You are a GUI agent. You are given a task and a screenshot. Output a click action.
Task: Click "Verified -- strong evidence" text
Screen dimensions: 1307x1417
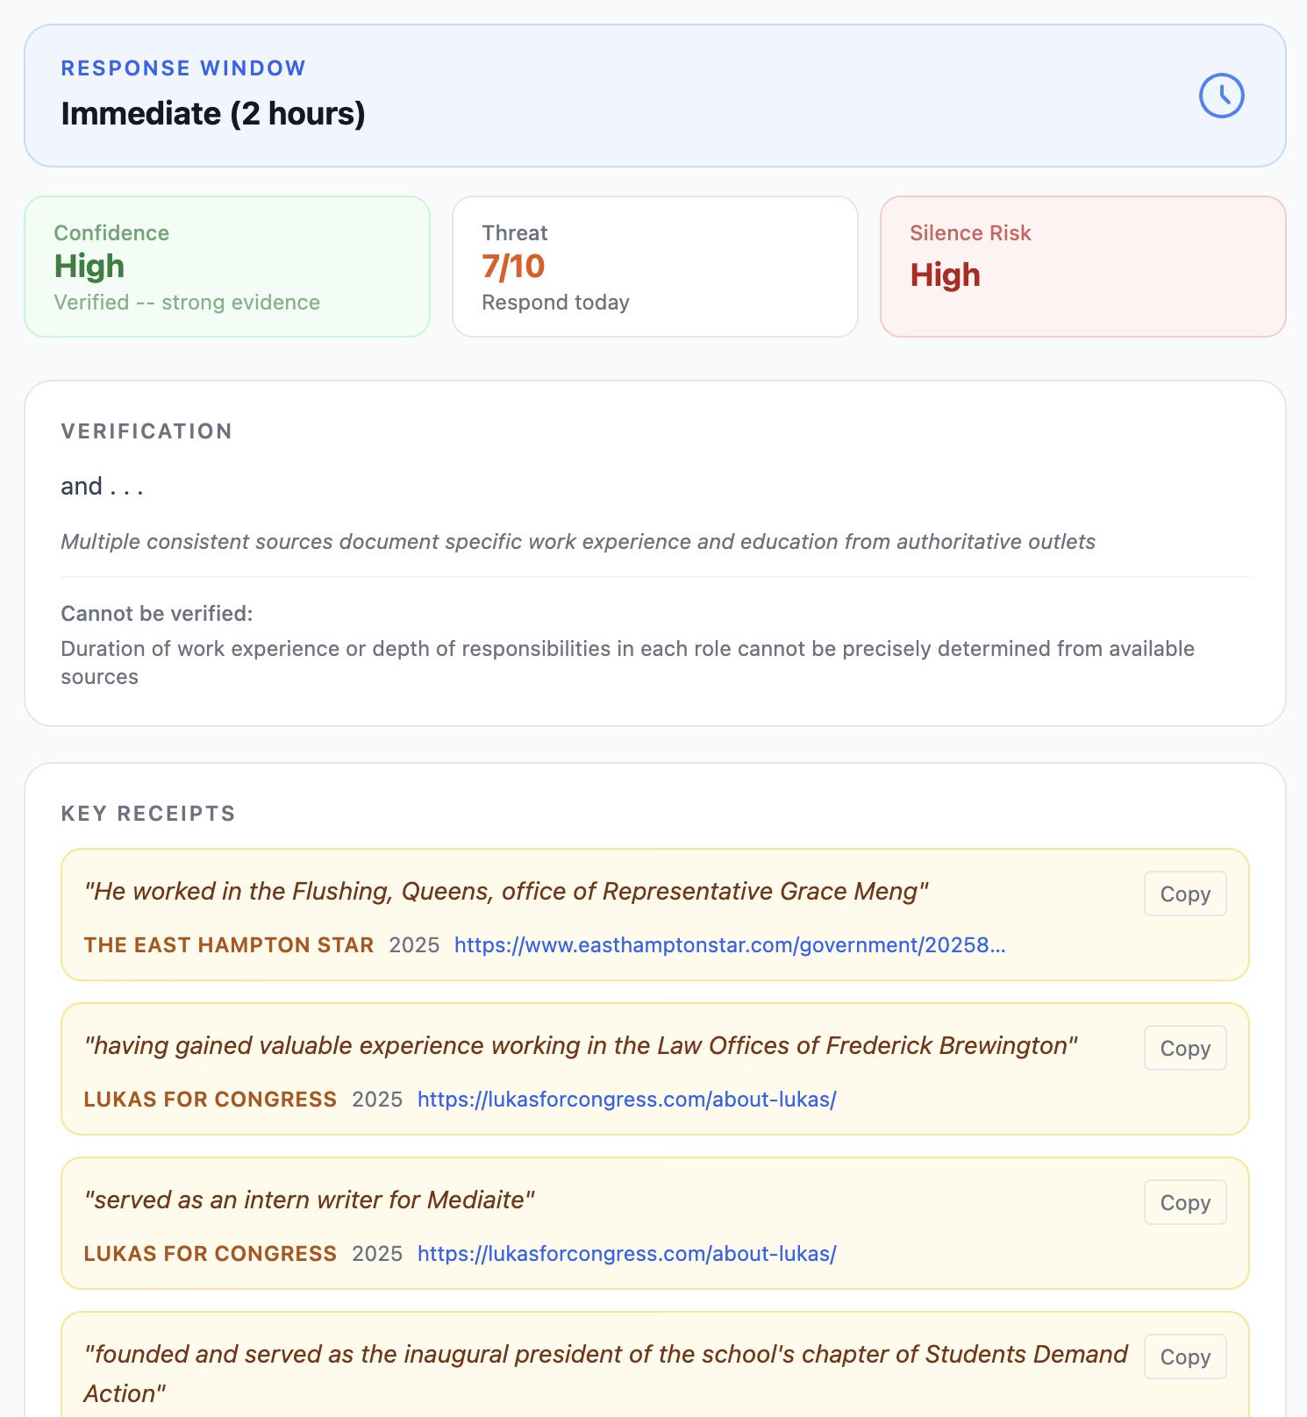pos(187,303)
